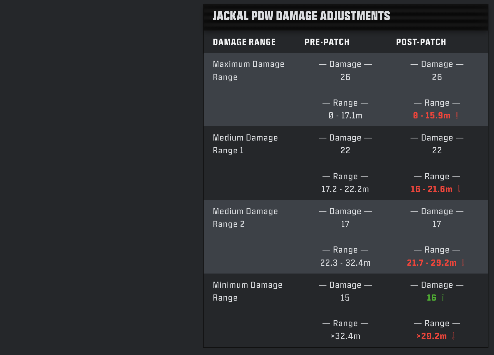Select the Maximum Damage Range row label

tap(248, 71)
